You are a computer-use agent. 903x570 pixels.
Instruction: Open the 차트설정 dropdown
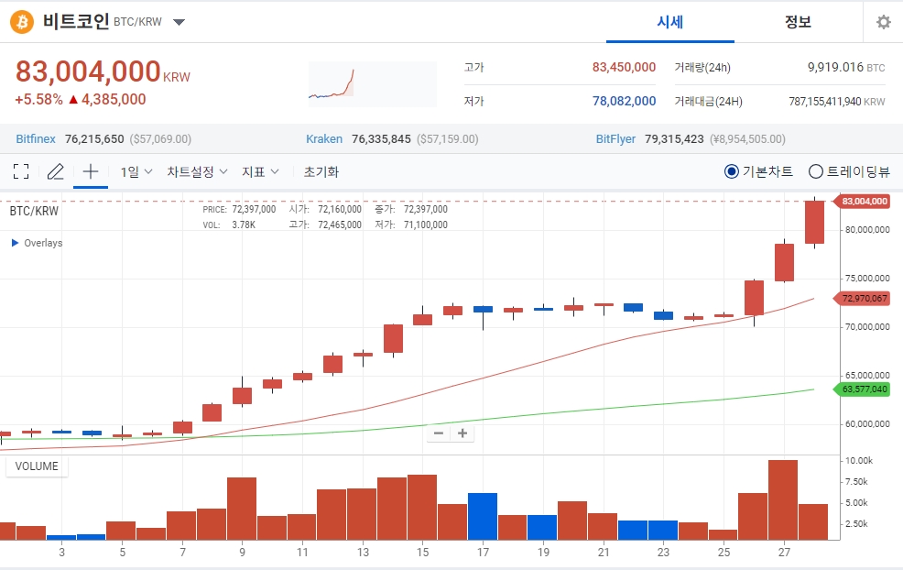[197, 171]
